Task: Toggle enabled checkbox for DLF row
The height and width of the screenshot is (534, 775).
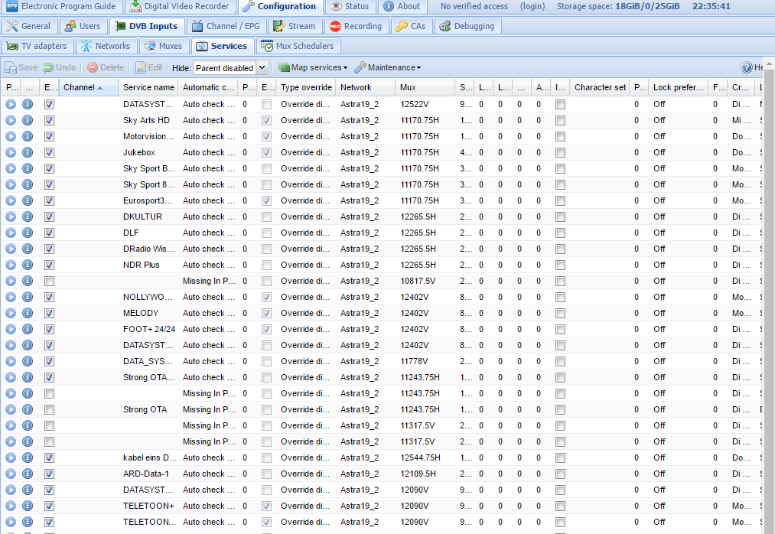Action: click(49, 233)
